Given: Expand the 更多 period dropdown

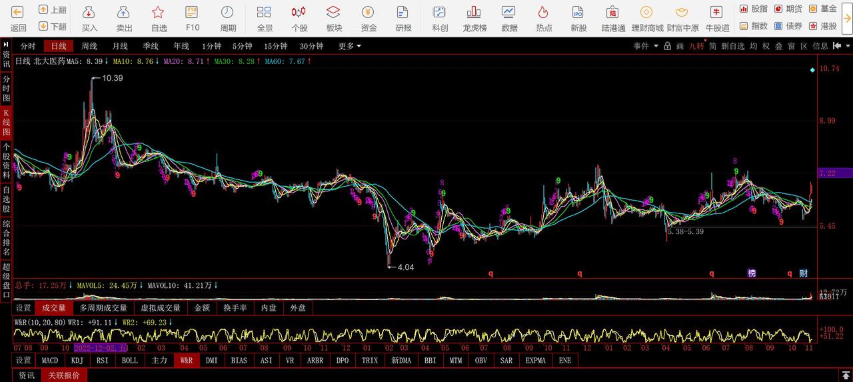Looking at the screenshot, I should pos(349,46).
